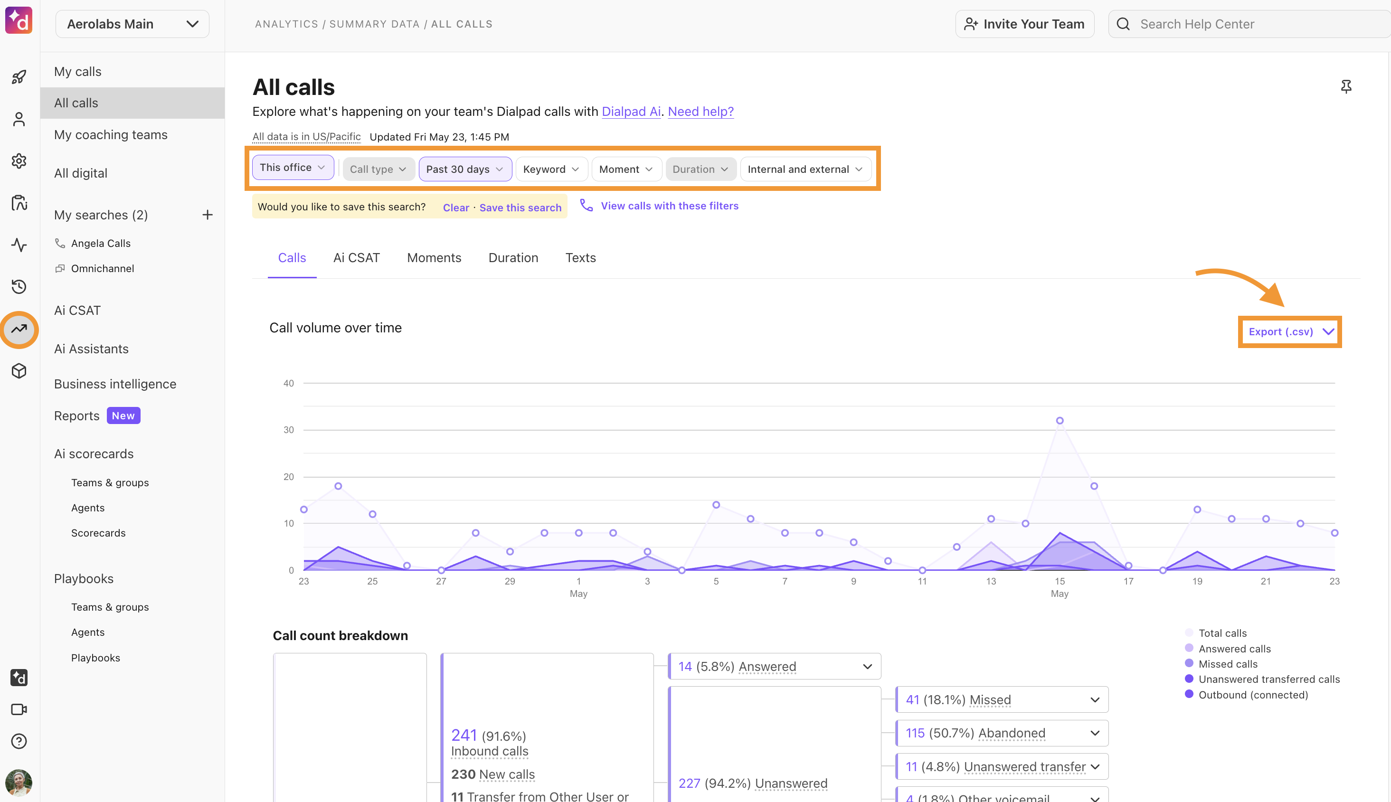Switch to the Moments tab
Screen dimensions: 1391x802
[x=434, y=258]
